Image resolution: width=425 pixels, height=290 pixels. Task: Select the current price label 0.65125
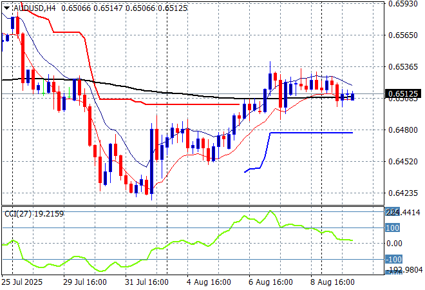[403, 94]
